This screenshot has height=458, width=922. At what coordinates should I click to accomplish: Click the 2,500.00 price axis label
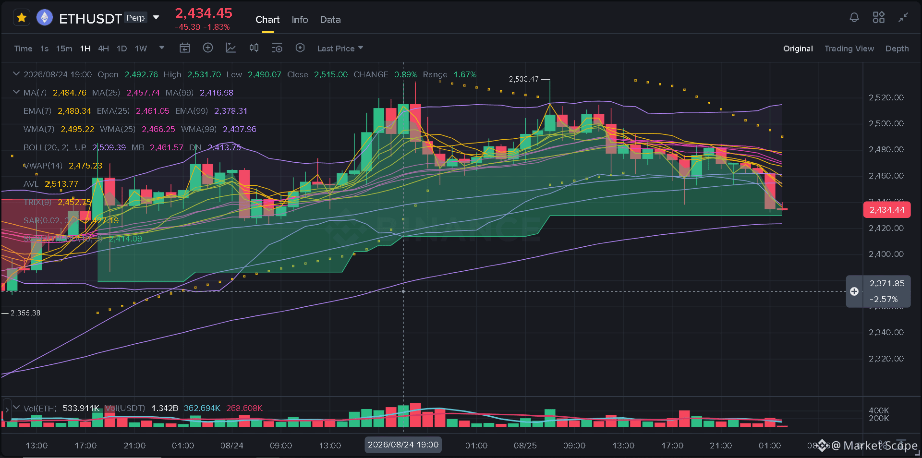886,123
